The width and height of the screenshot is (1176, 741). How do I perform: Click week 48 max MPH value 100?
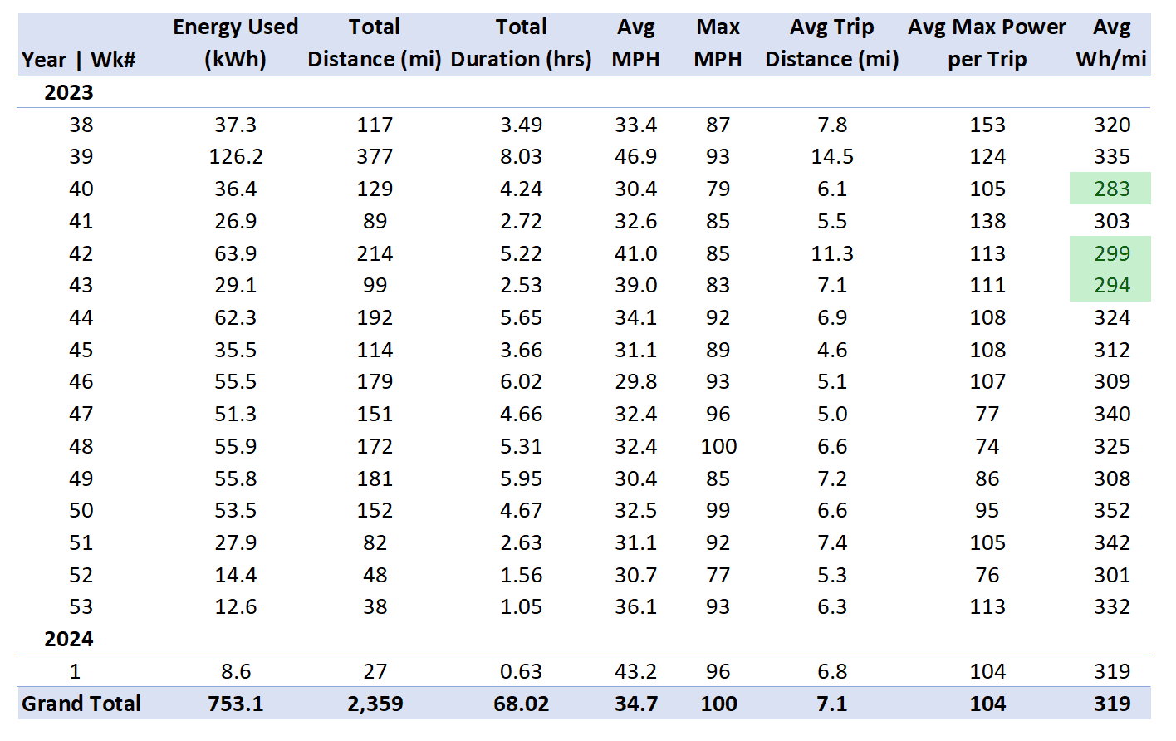pyautogui.click(x=718, y=446)
